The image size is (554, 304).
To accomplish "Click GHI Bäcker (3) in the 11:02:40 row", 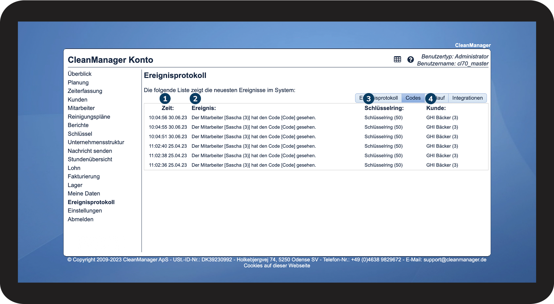I will pyautogui.click(x=442, y=146).
